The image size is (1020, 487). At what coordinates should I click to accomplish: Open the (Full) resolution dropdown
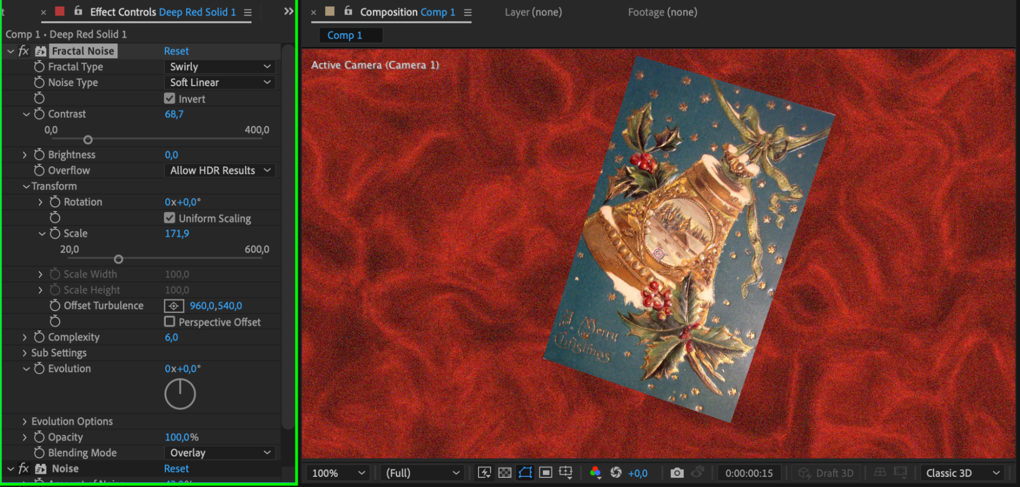(x=422, y=473)
